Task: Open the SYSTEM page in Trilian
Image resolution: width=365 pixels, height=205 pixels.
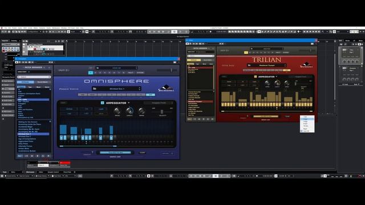Action: (286, 52)
